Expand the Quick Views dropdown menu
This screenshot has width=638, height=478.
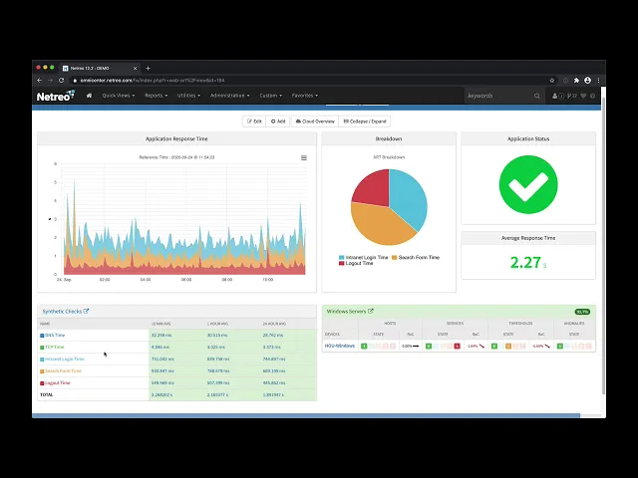tap(119, 96)
